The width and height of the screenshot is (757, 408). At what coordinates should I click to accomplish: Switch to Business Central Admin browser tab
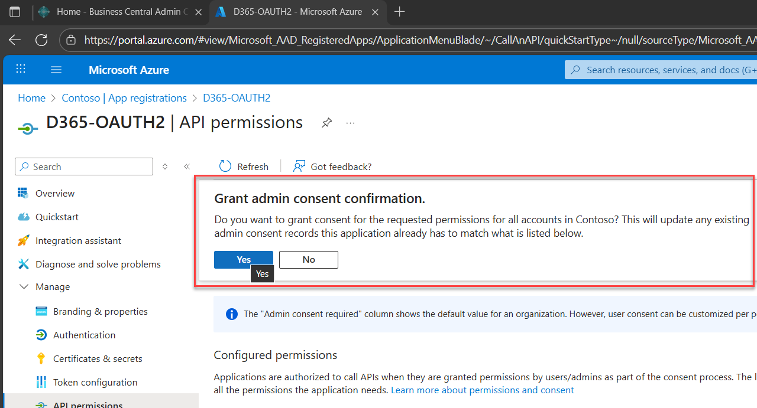point(120,11)
